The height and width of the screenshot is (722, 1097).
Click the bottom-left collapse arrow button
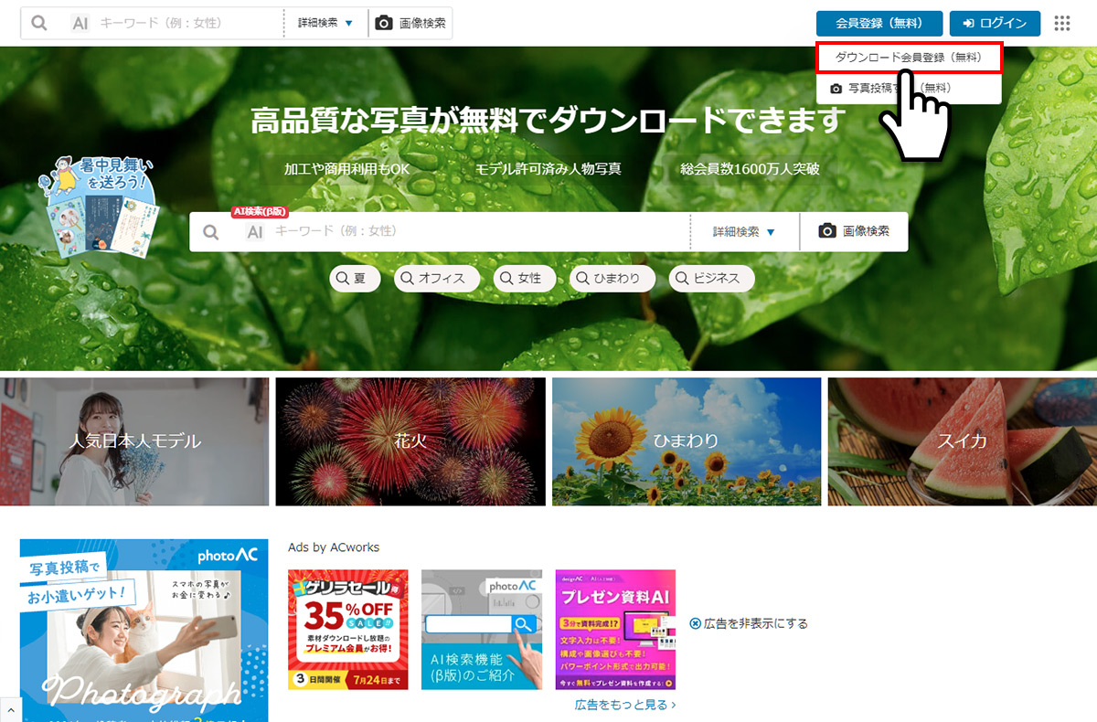pos(12,709)
